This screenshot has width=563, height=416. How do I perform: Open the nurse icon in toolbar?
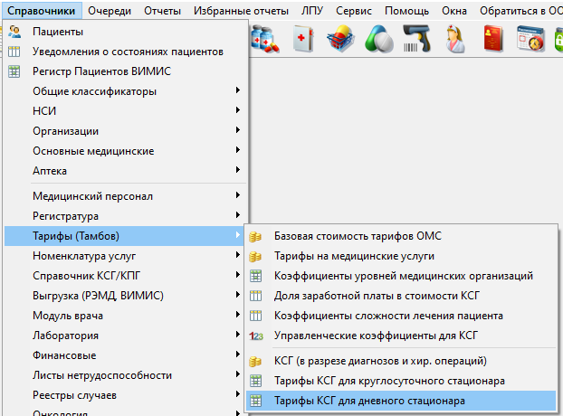(x=453, y=40)
